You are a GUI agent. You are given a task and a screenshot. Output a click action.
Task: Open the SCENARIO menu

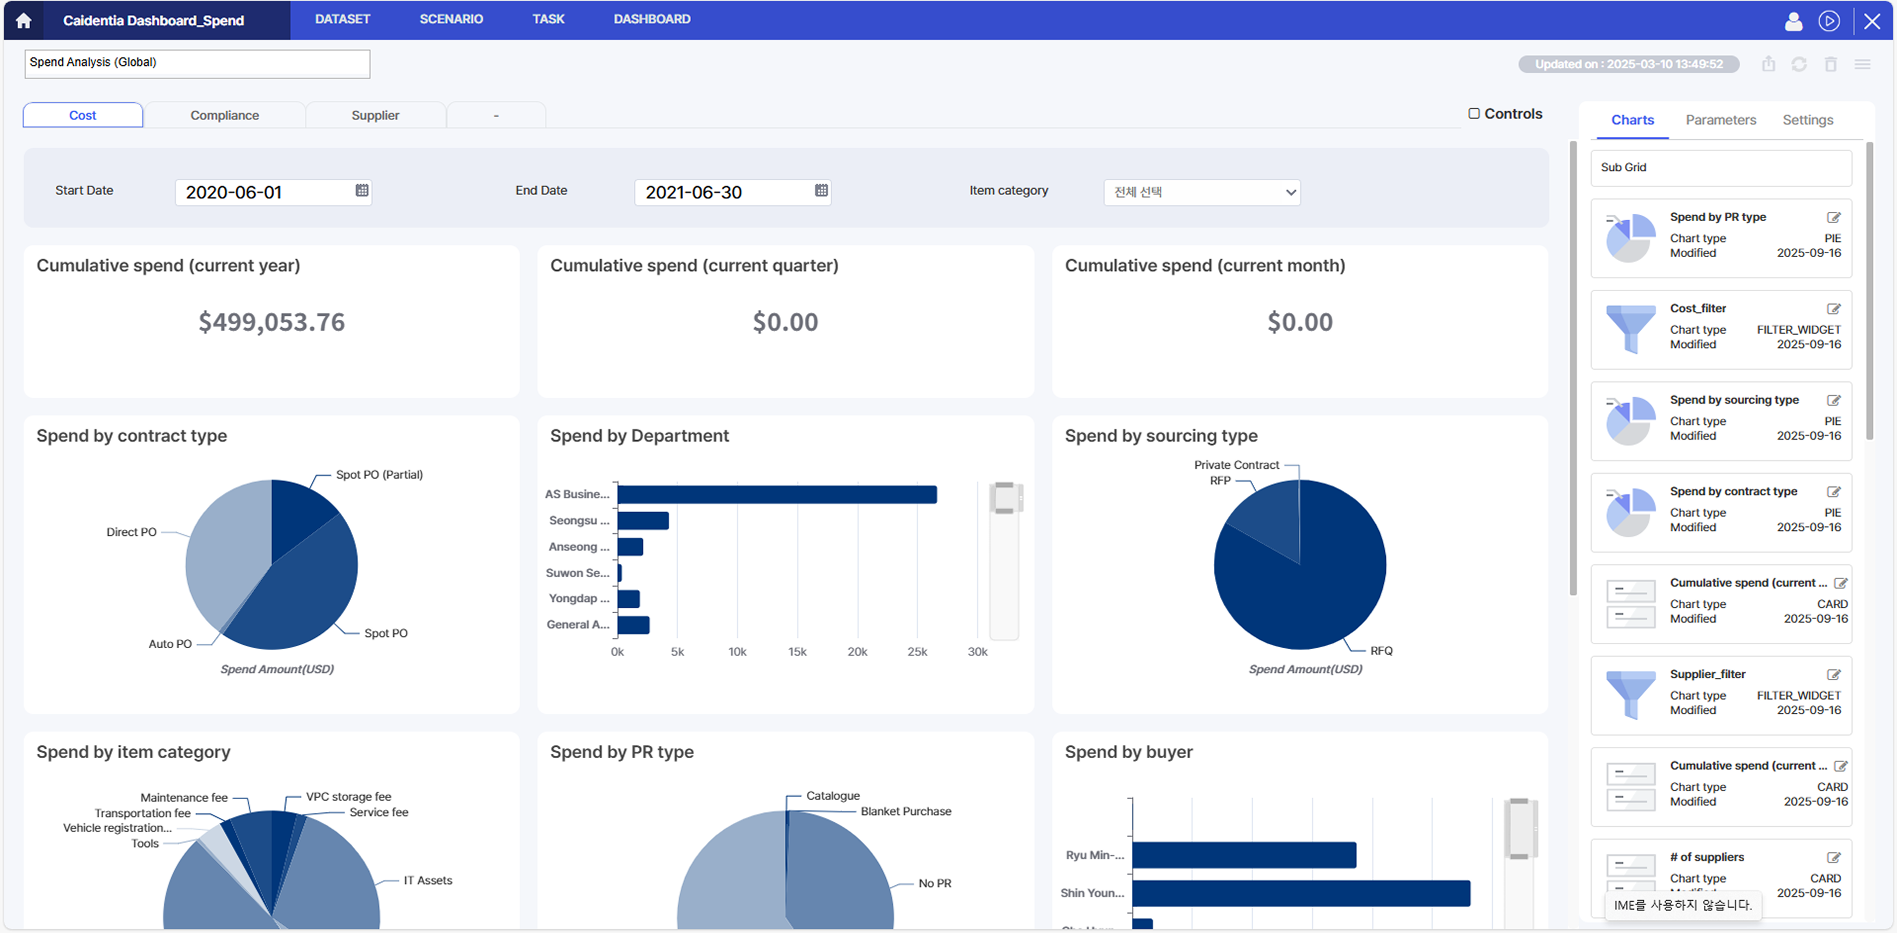451,19
